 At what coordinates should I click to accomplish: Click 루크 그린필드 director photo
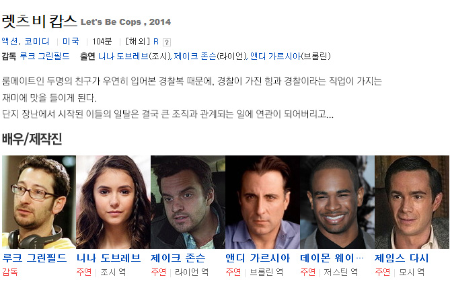point(39,202)
